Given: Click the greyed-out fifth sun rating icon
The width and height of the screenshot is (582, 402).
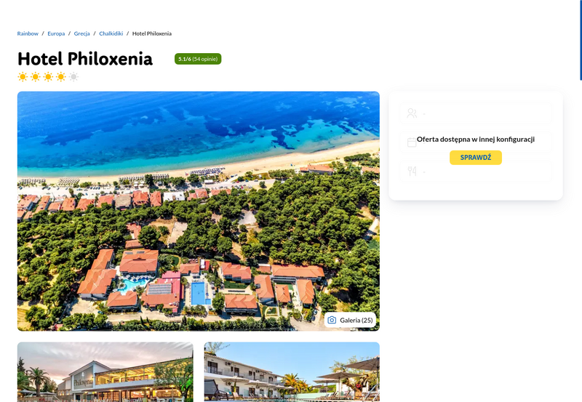Looking at the screenshot, I should 74,77.
